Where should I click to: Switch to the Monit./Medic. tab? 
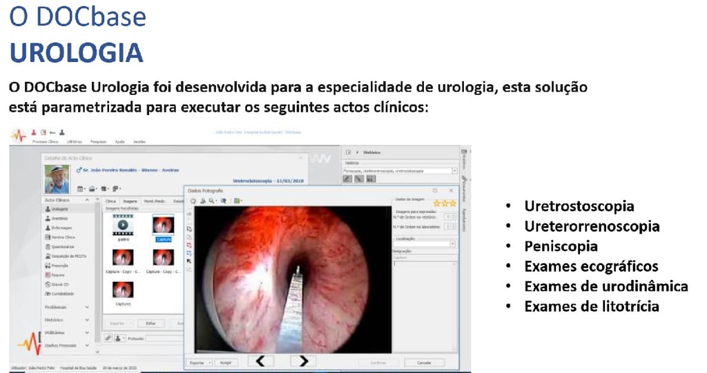pos(155,201)
